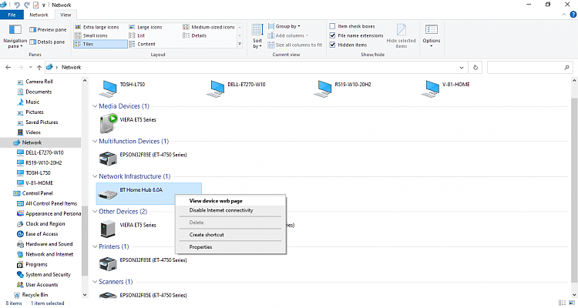Open Hardware and Sound in sidebar

point(45,244)
